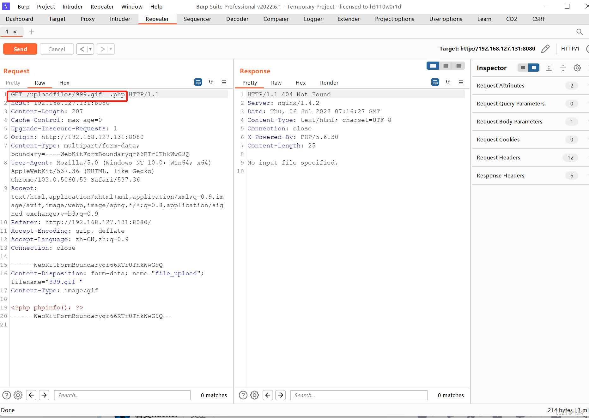
Task: Open the Project options tab
Action: click(394, 19)
